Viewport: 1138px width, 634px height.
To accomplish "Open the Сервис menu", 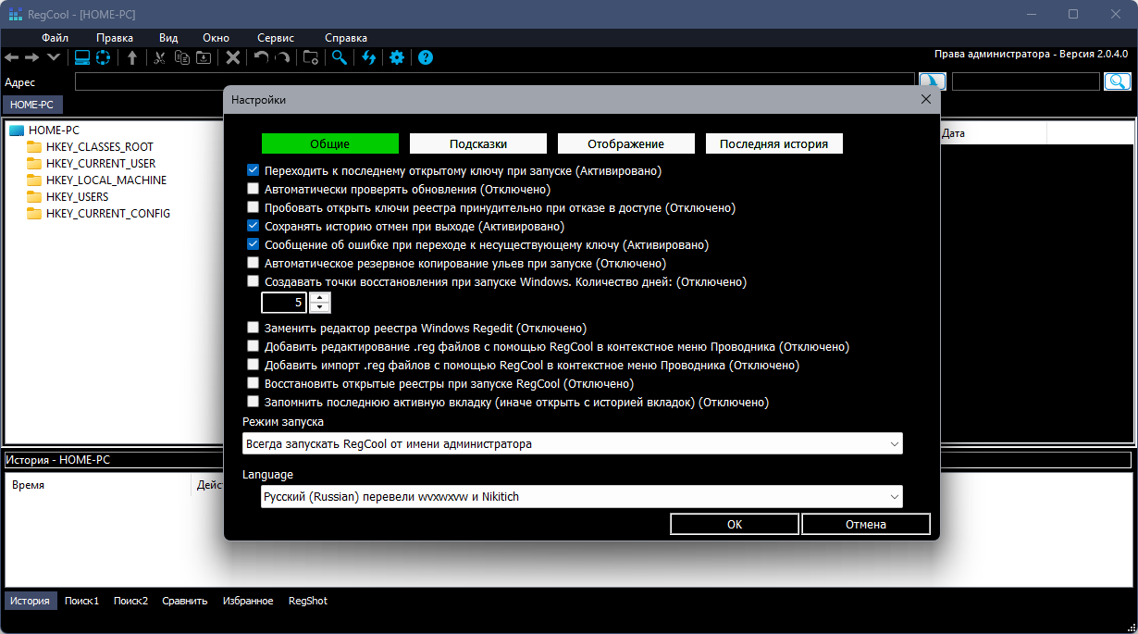I will [x=276, y=38].
